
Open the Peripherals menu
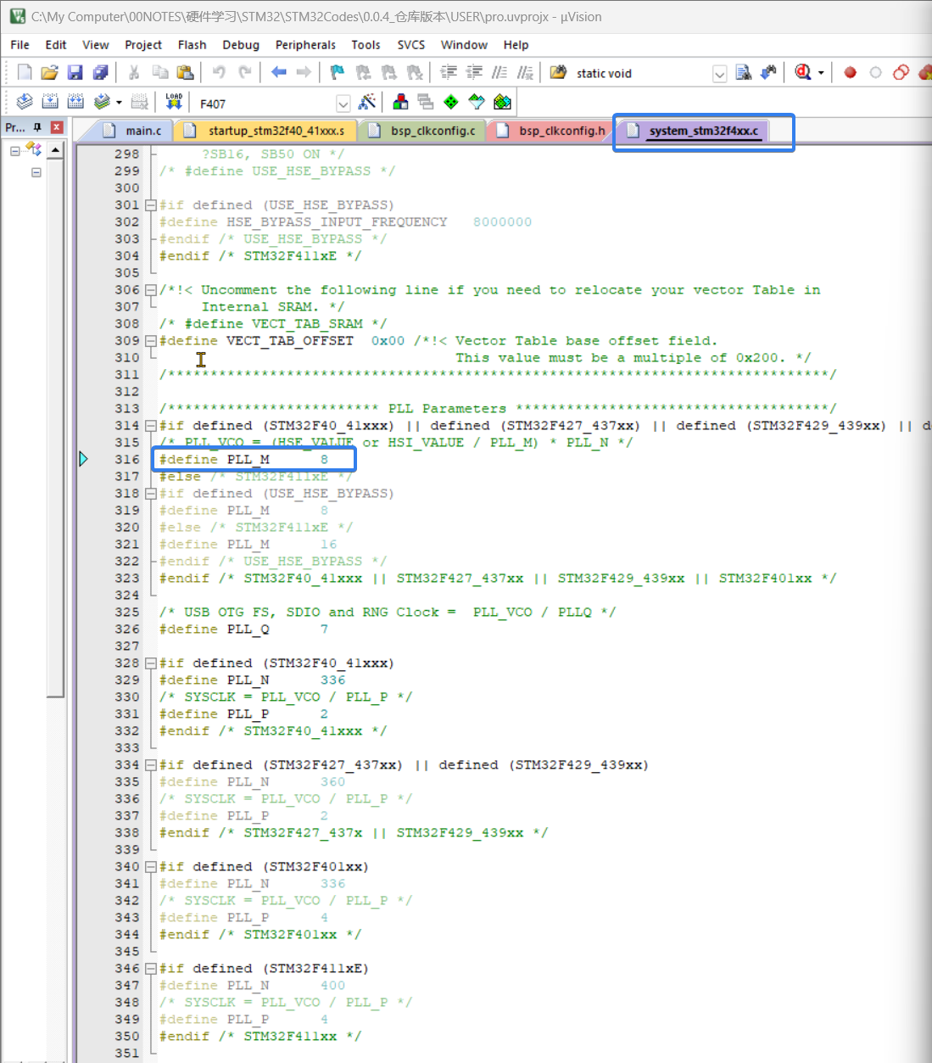tap(305, 45)
